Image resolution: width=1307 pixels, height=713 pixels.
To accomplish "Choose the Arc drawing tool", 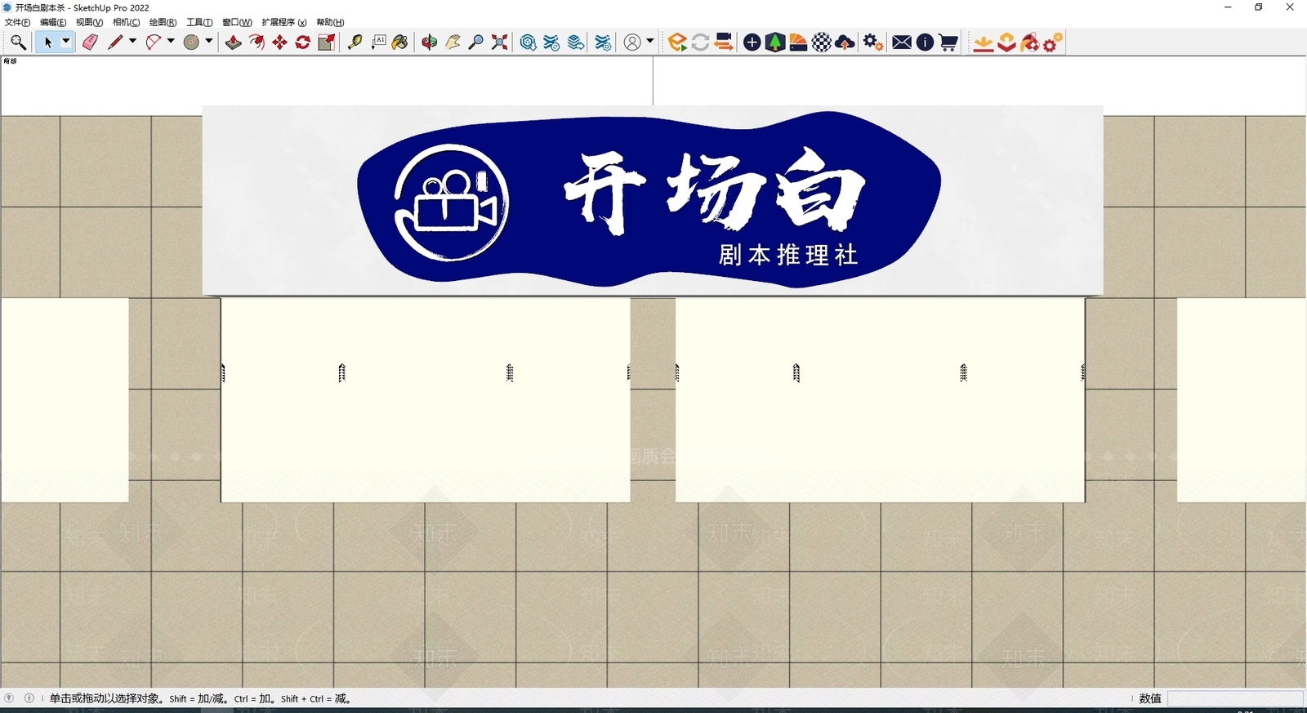I will pos(154,42).
